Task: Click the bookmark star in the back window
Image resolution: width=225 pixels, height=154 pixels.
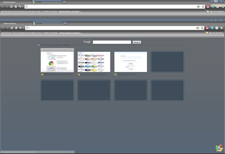Action: point(203,7)
